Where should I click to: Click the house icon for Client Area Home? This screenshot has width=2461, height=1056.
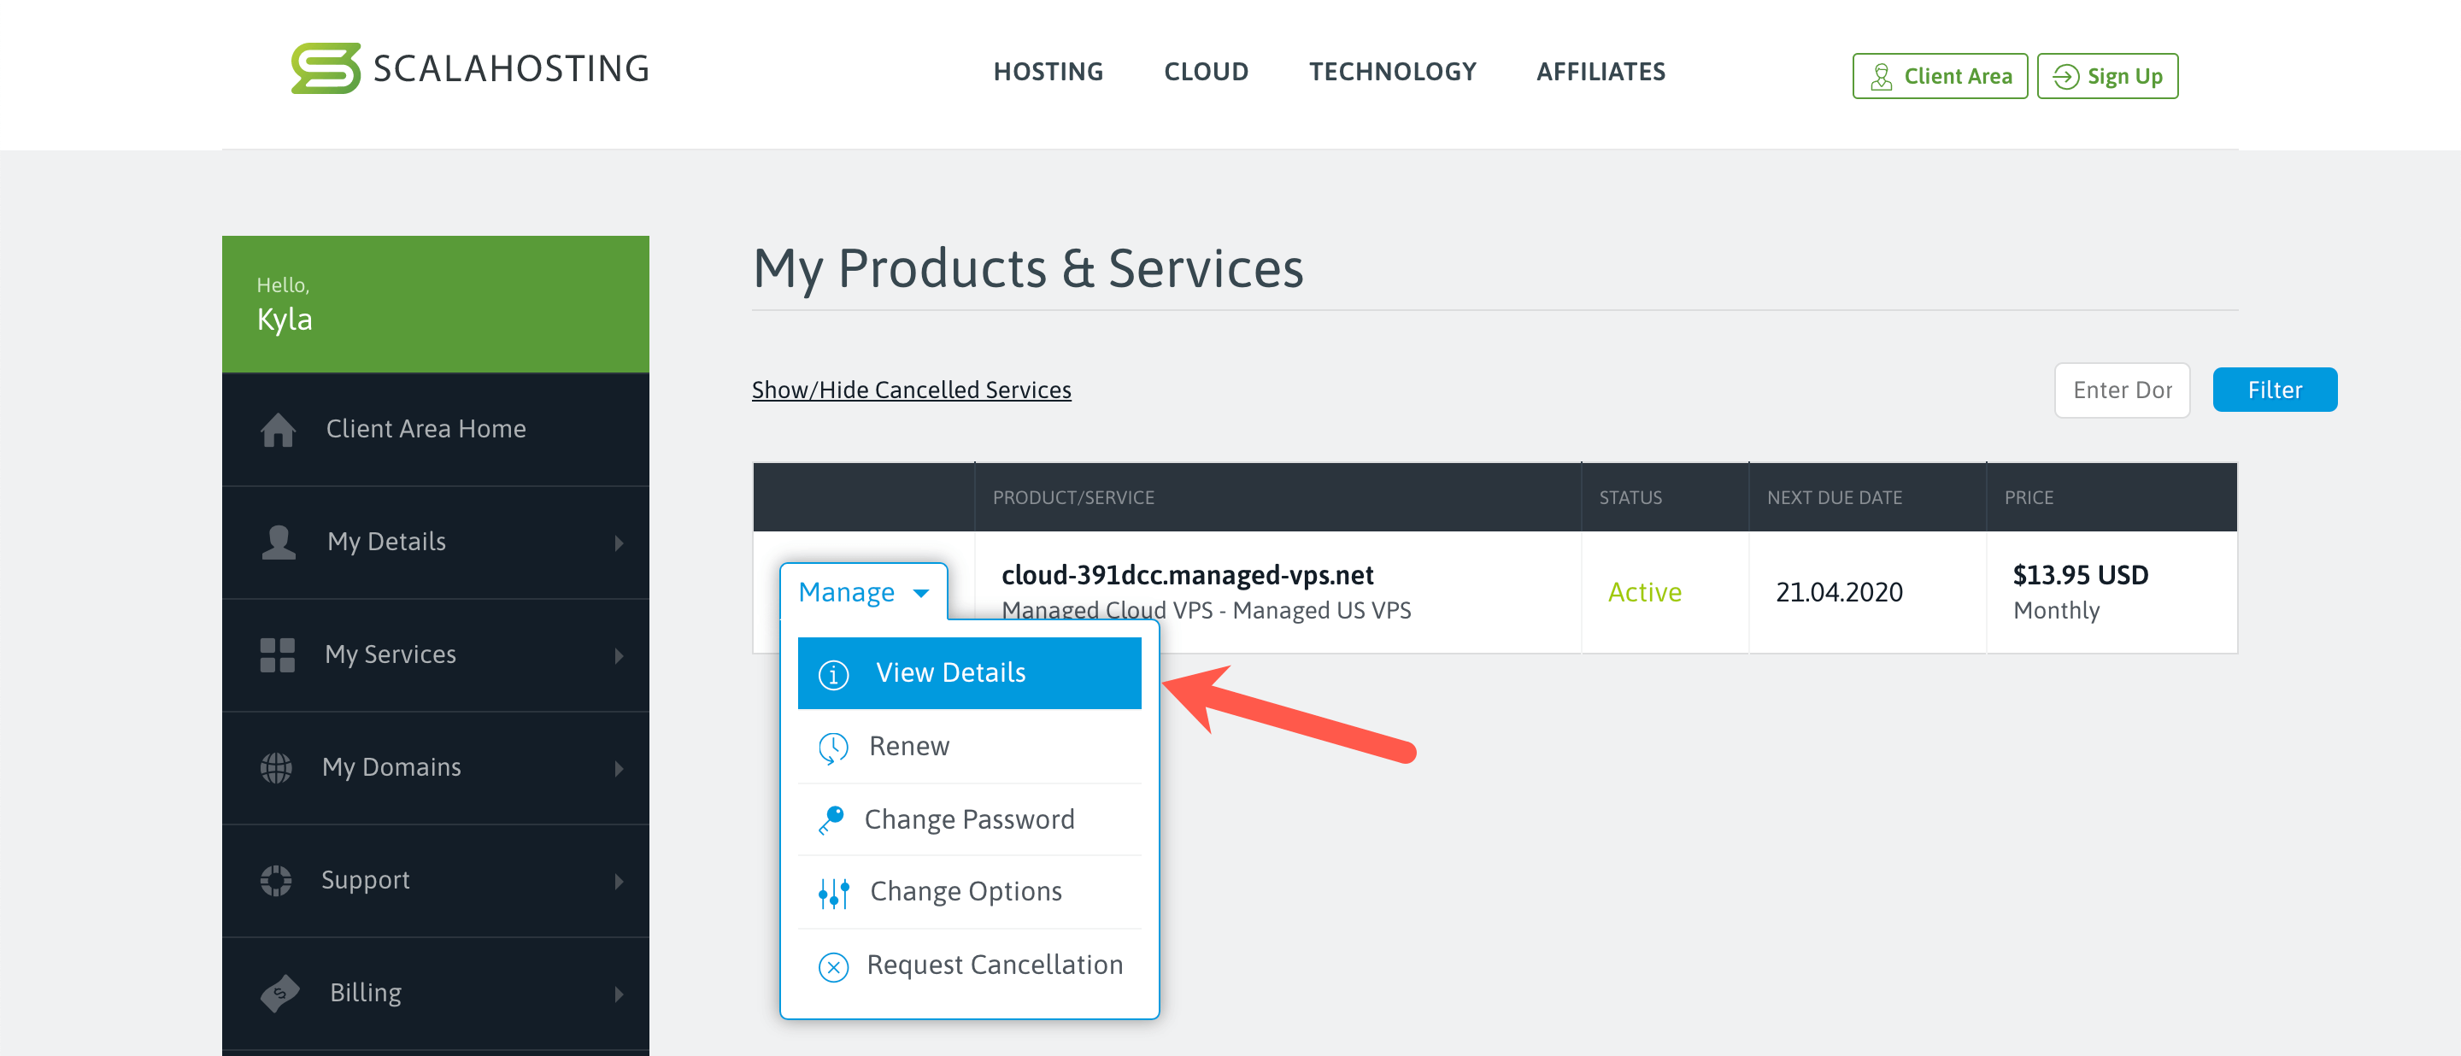(278, 430)
